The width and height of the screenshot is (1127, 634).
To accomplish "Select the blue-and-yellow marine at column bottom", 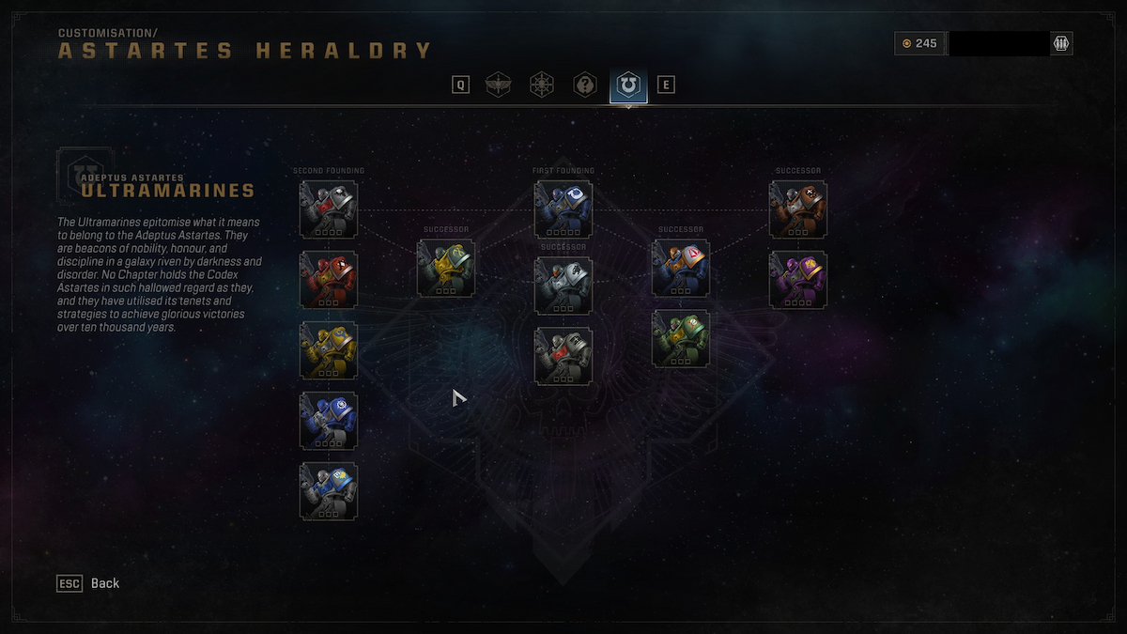I will point(329,491).
